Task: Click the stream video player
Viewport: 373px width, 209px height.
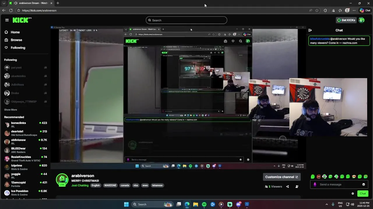Action: click(178, 97)
